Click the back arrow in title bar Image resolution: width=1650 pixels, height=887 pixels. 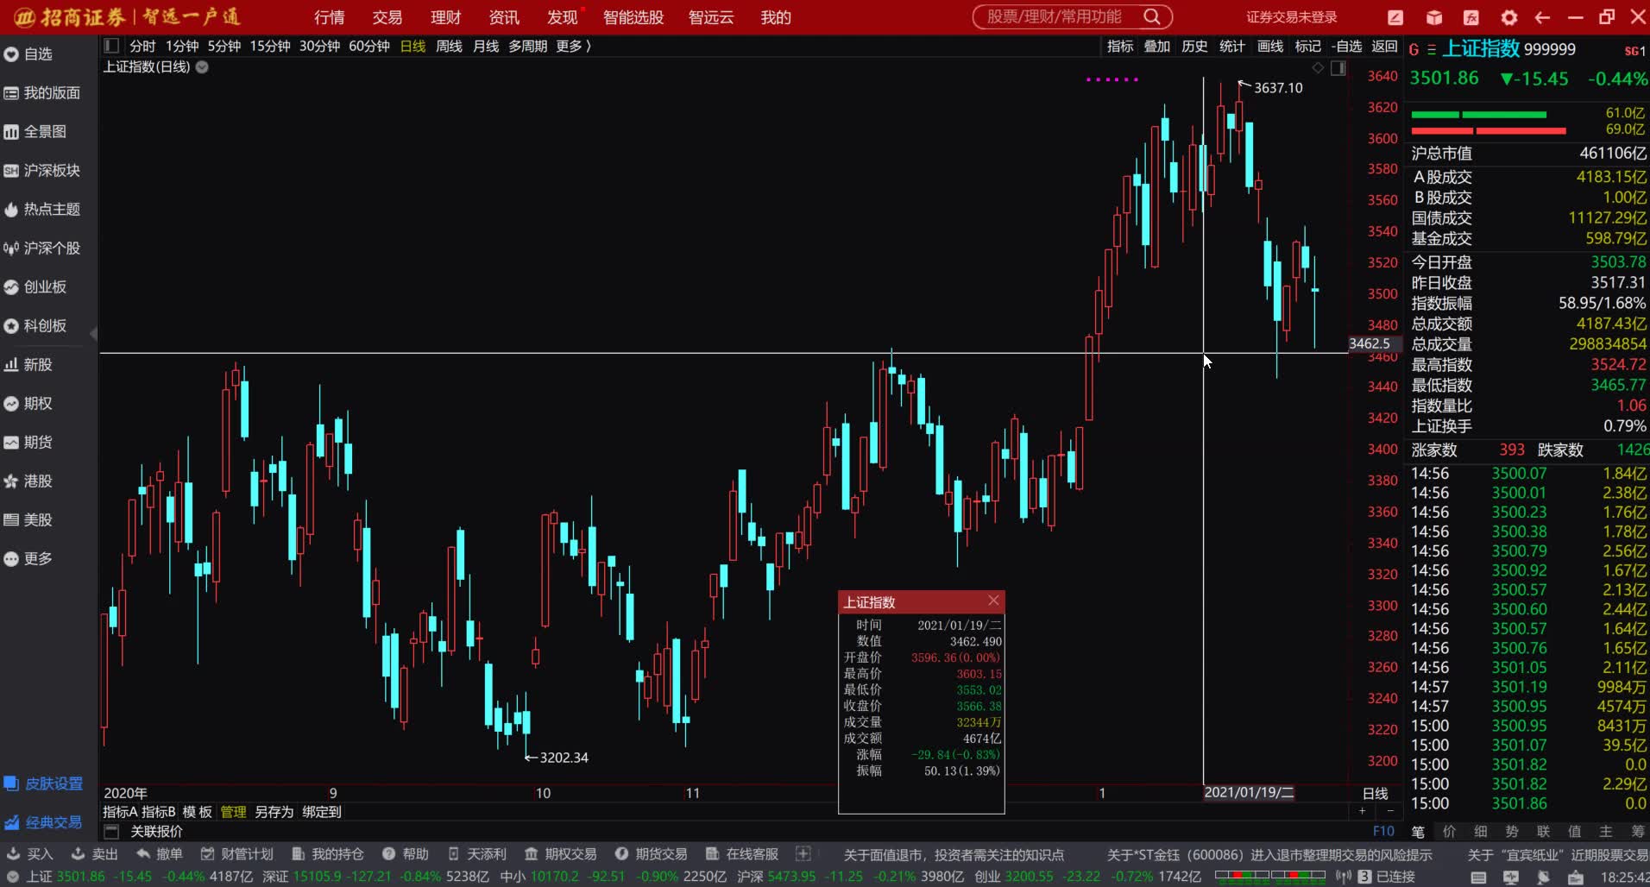[x=1542, y=17]
